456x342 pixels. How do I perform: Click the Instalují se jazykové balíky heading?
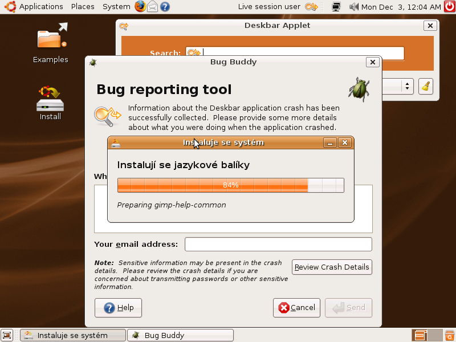tap(184, 165)
